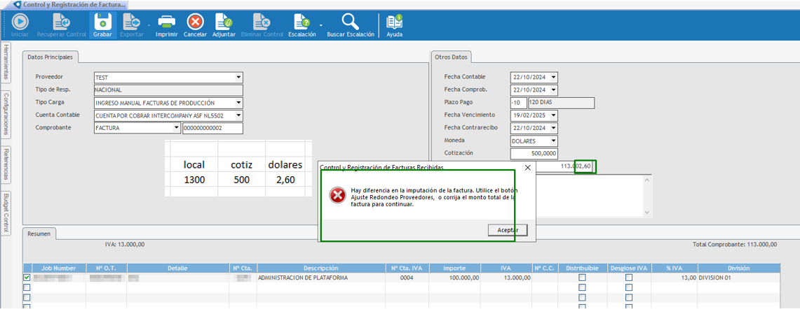
Task: Click the Importe cell 100.000,00
Action: pyautogui.click(x=454, y=278)
